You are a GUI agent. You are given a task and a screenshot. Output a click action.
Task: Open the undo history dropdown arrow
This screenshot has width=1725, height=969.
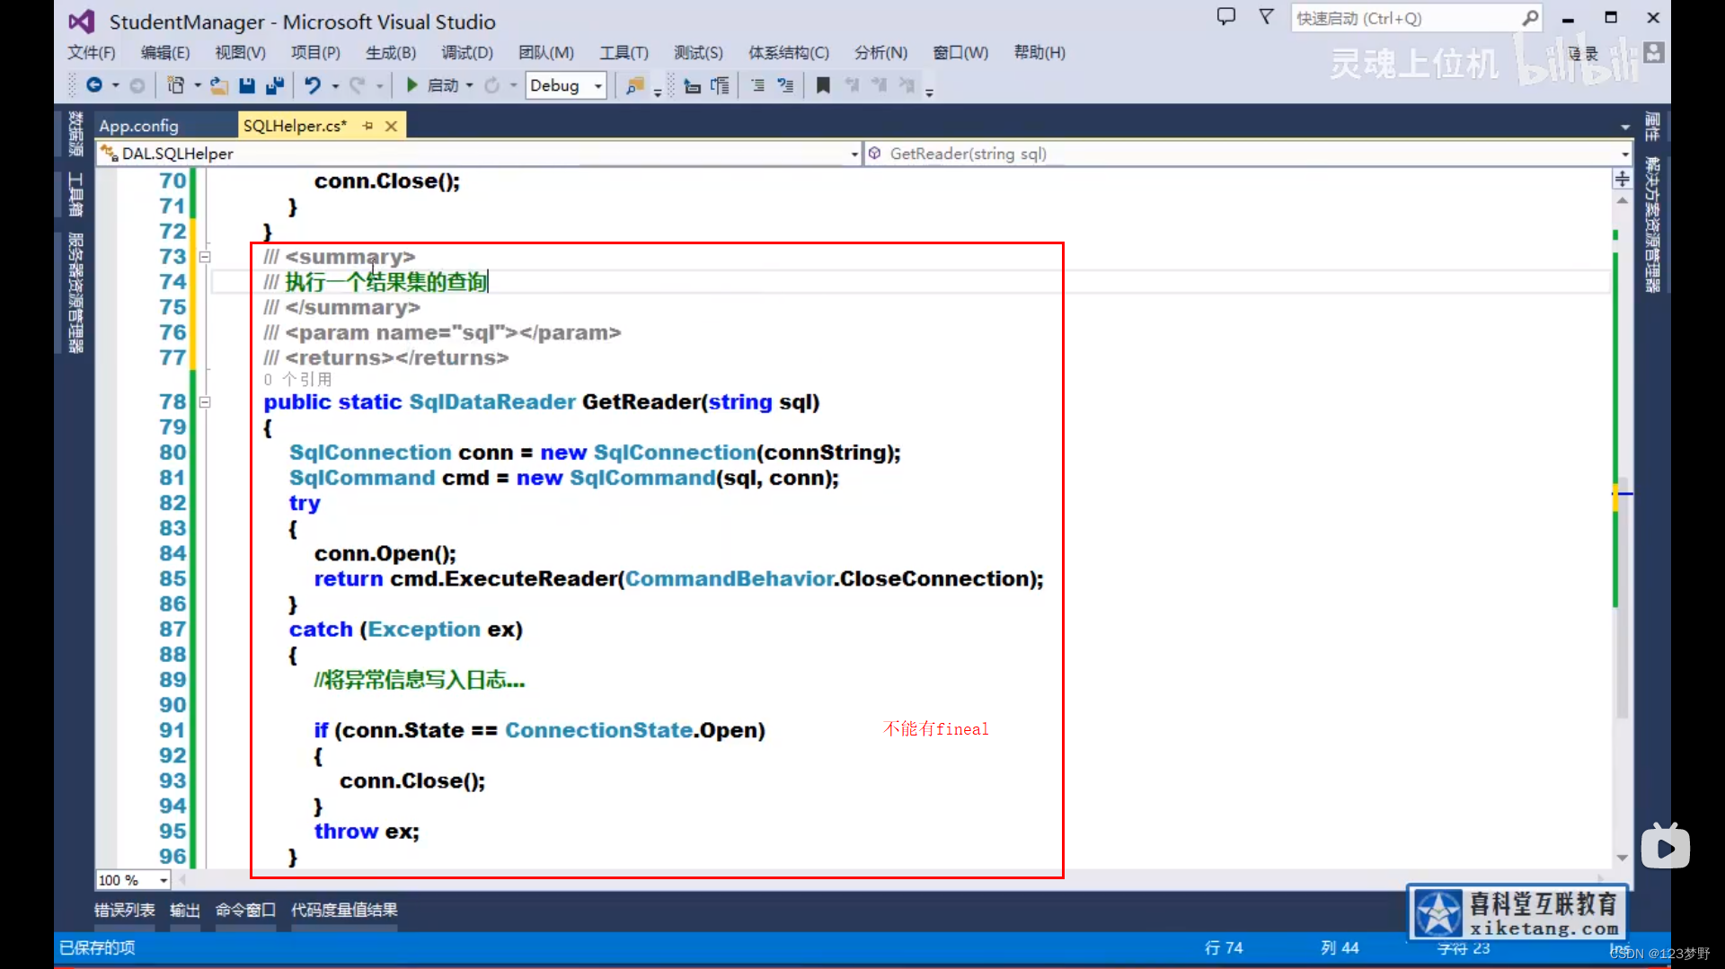click(x=335, y=85)
